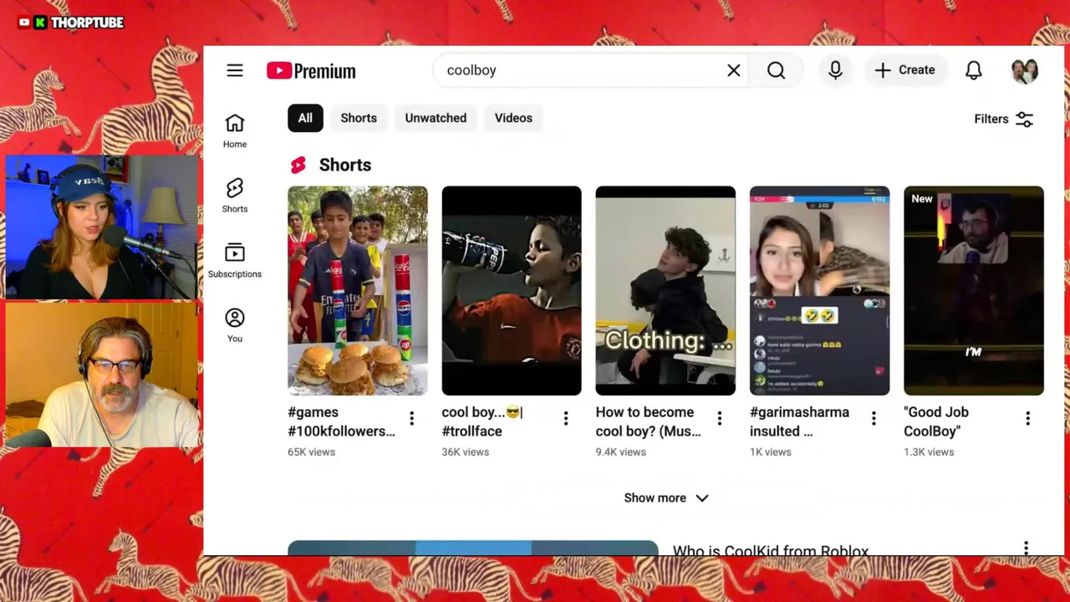Open the search Filters panel
1070x602 pixels.
(1004, 119)
